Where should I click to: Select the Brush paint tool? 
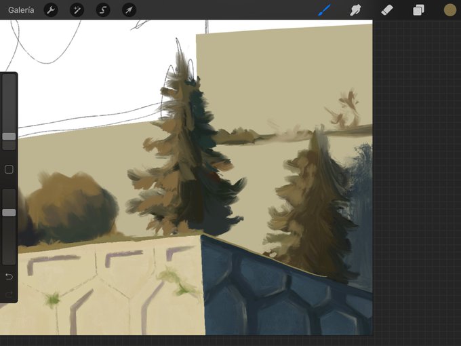pos(324,10)
